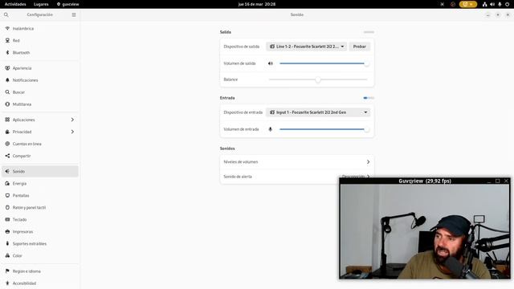Open the settings search icon
This screenshot has height=289, width=514.
6,14
